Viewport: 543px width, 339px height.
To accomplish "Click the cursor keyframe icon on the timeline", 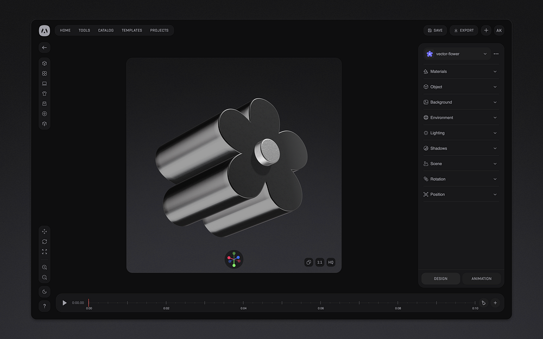I will 484,303.
